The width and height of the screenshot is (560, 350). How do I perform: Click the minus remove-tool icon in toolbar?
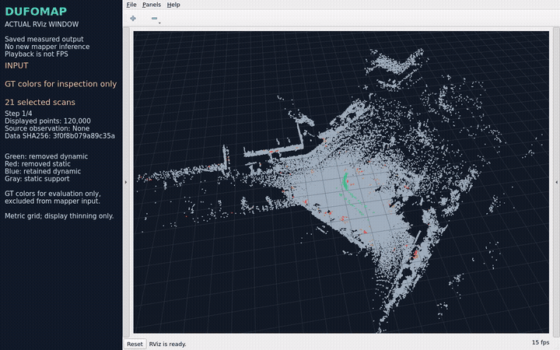154,18
